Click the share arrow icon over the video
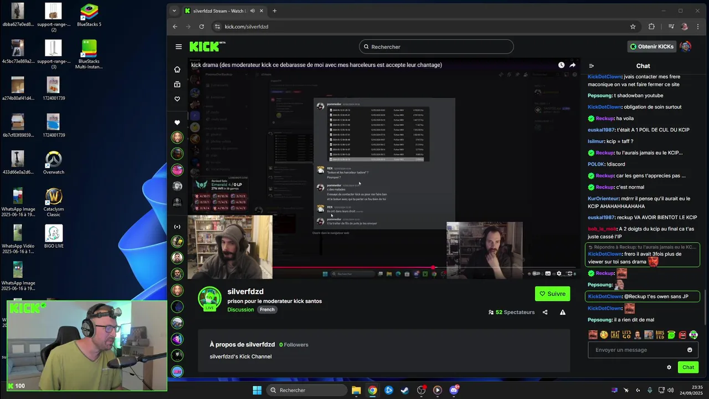Image resolution: width=709 pixels, height=399 pixels. [572, 65]
